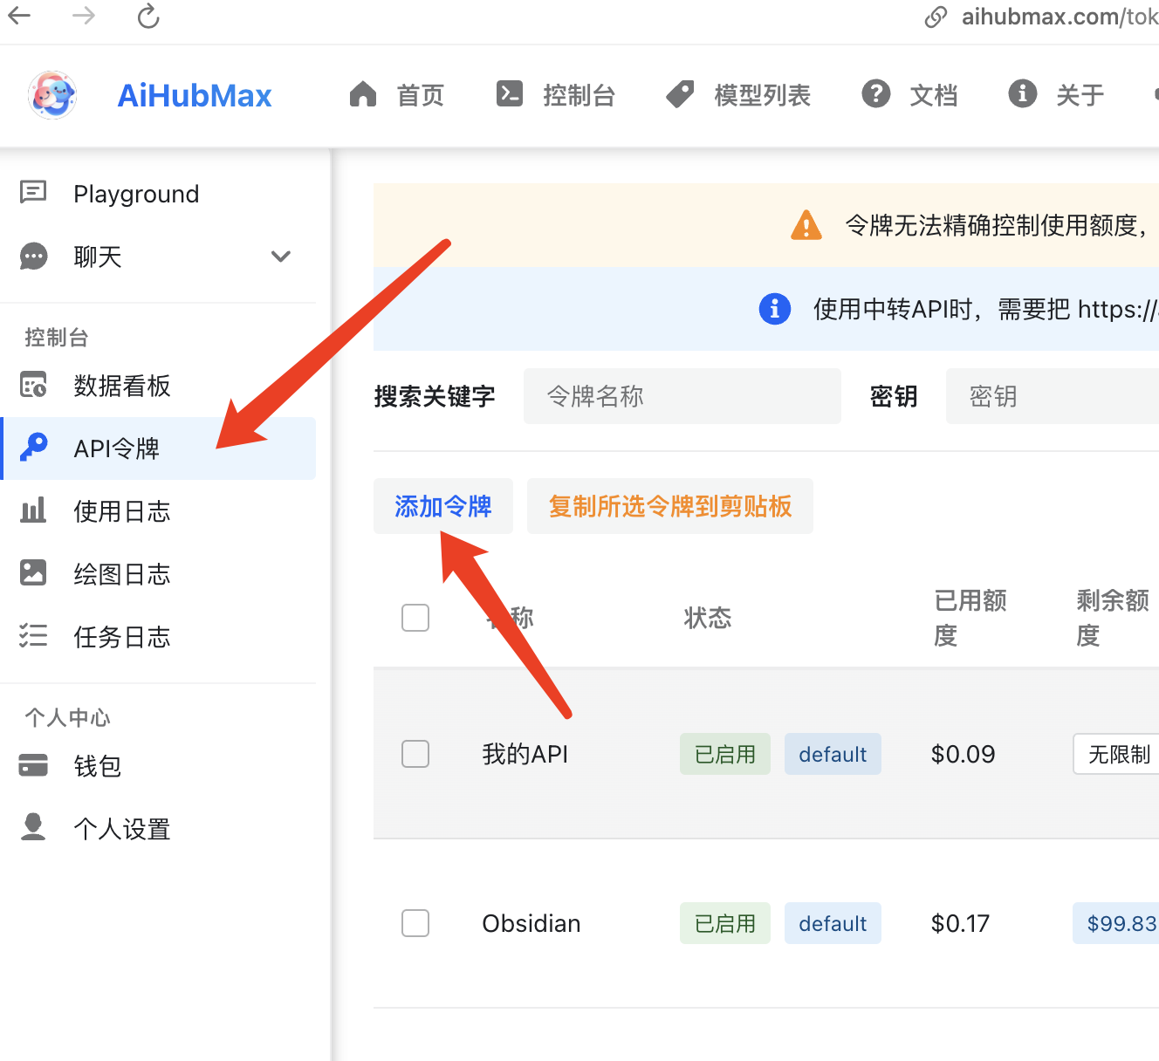
Task: Open 个人设置 personal settings in the sidebar
Action: tap(121, 829)
